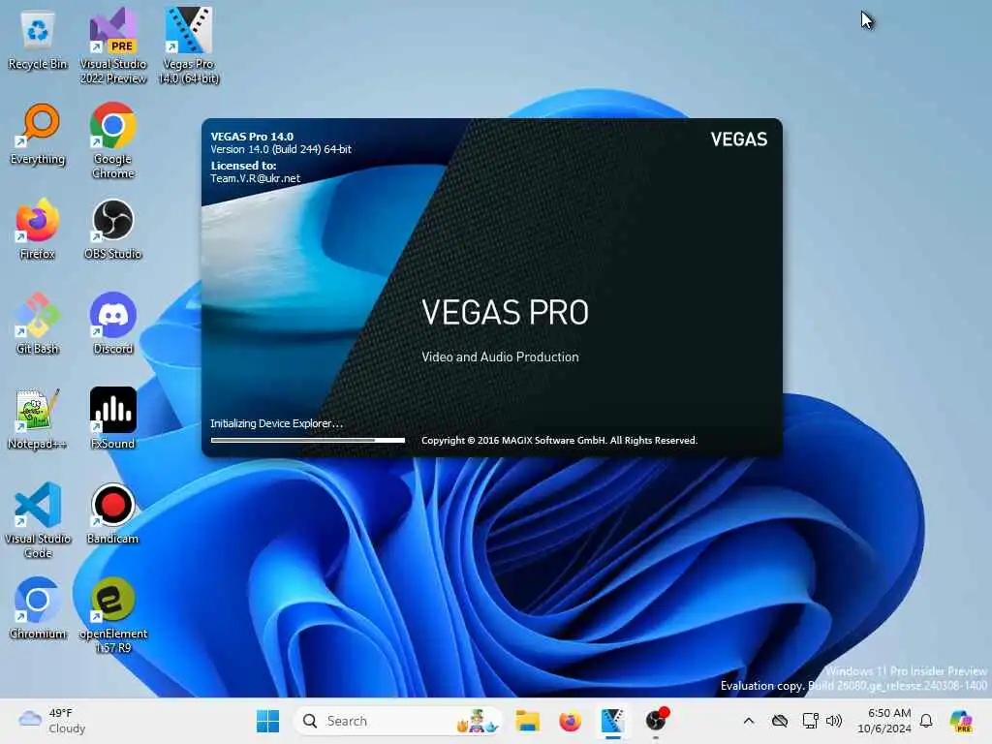Click the VEGAS logo on splash screen

739,139
